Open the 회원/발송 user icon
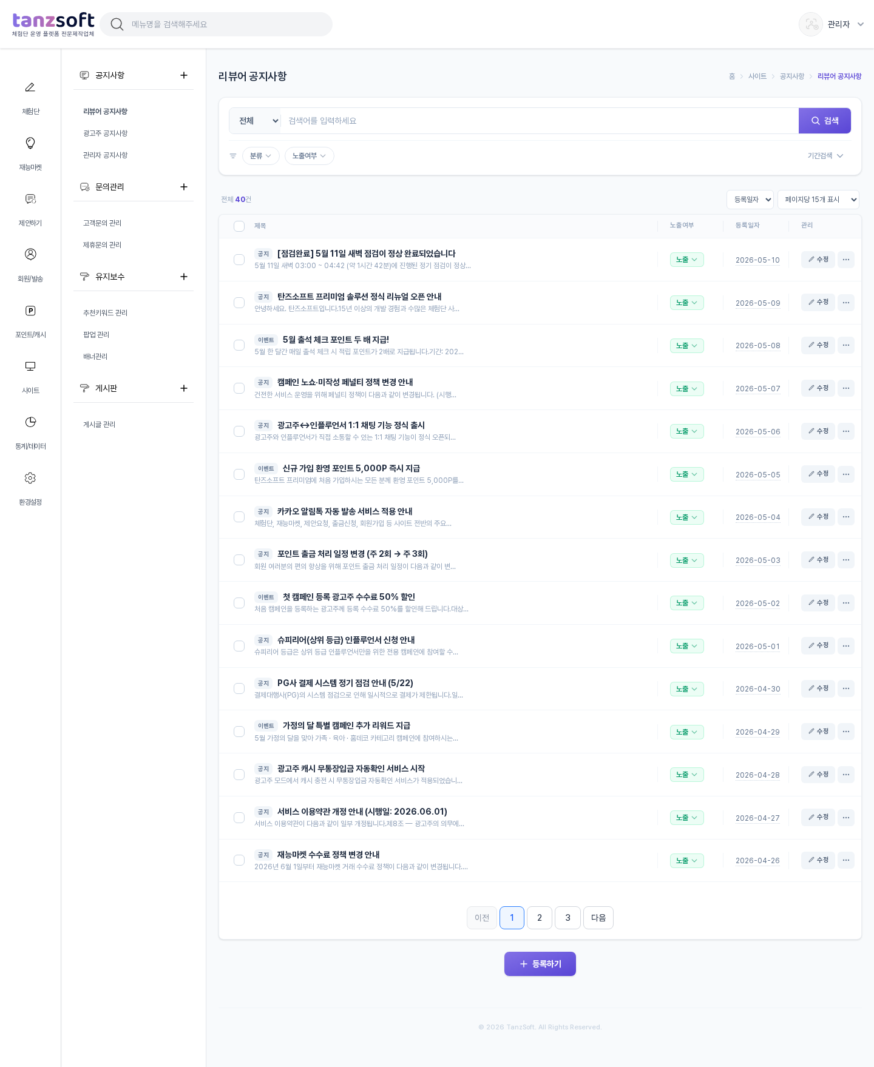 click(30, 254)
